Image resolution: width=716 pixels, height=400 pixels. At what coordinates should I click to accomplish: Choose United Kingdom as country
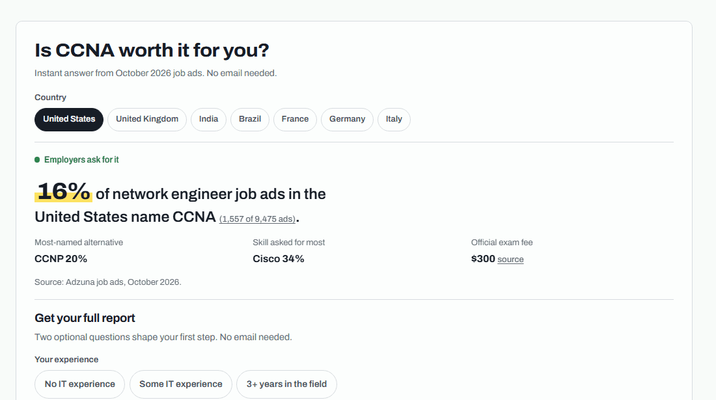pos(147,120)
